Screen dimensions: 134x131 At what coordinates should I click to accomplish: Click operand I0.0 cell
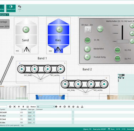24,112
